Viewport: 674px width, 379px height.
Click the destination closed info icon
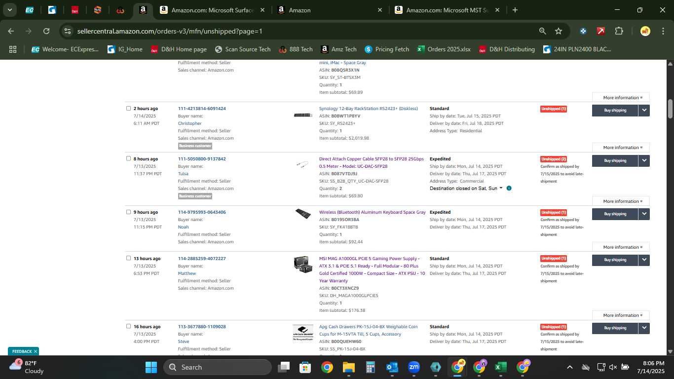pos(509,189)
